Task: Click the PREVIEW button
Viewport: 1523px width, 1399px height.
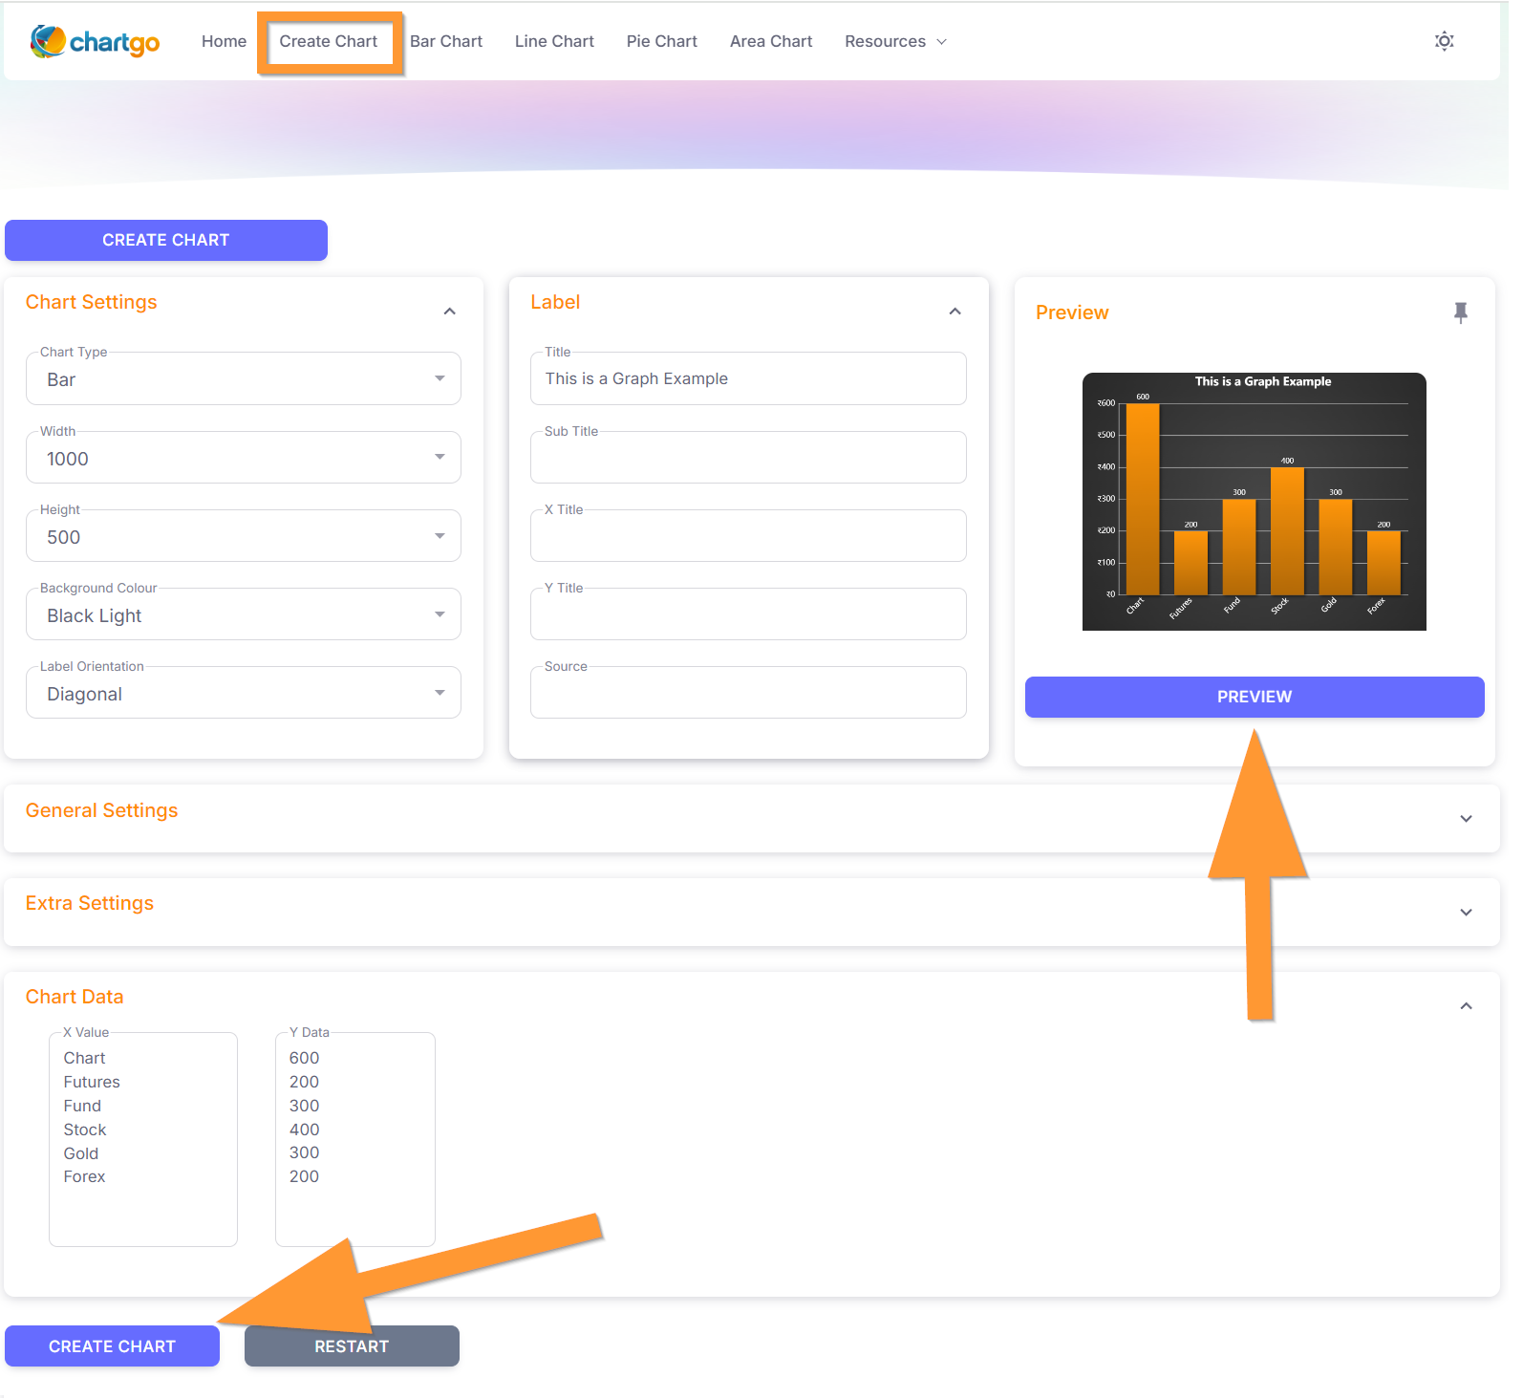Action: [x=1254, y=698]
